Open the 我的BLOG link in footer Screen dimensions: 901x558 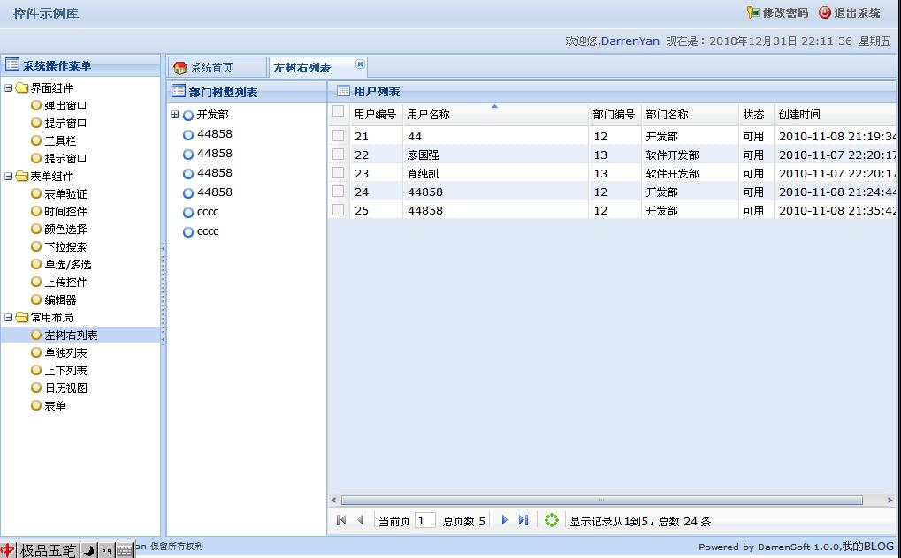867,547
